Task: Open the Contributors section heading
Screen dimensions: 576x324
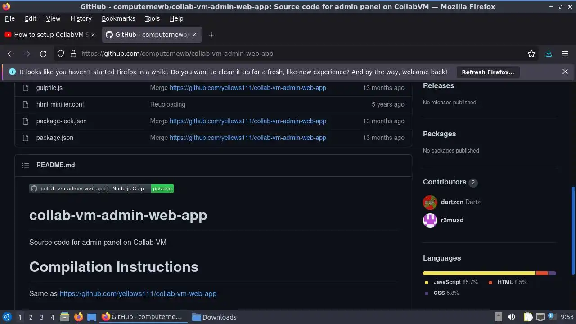Action: pyautogui.click(x=445, y=182)
